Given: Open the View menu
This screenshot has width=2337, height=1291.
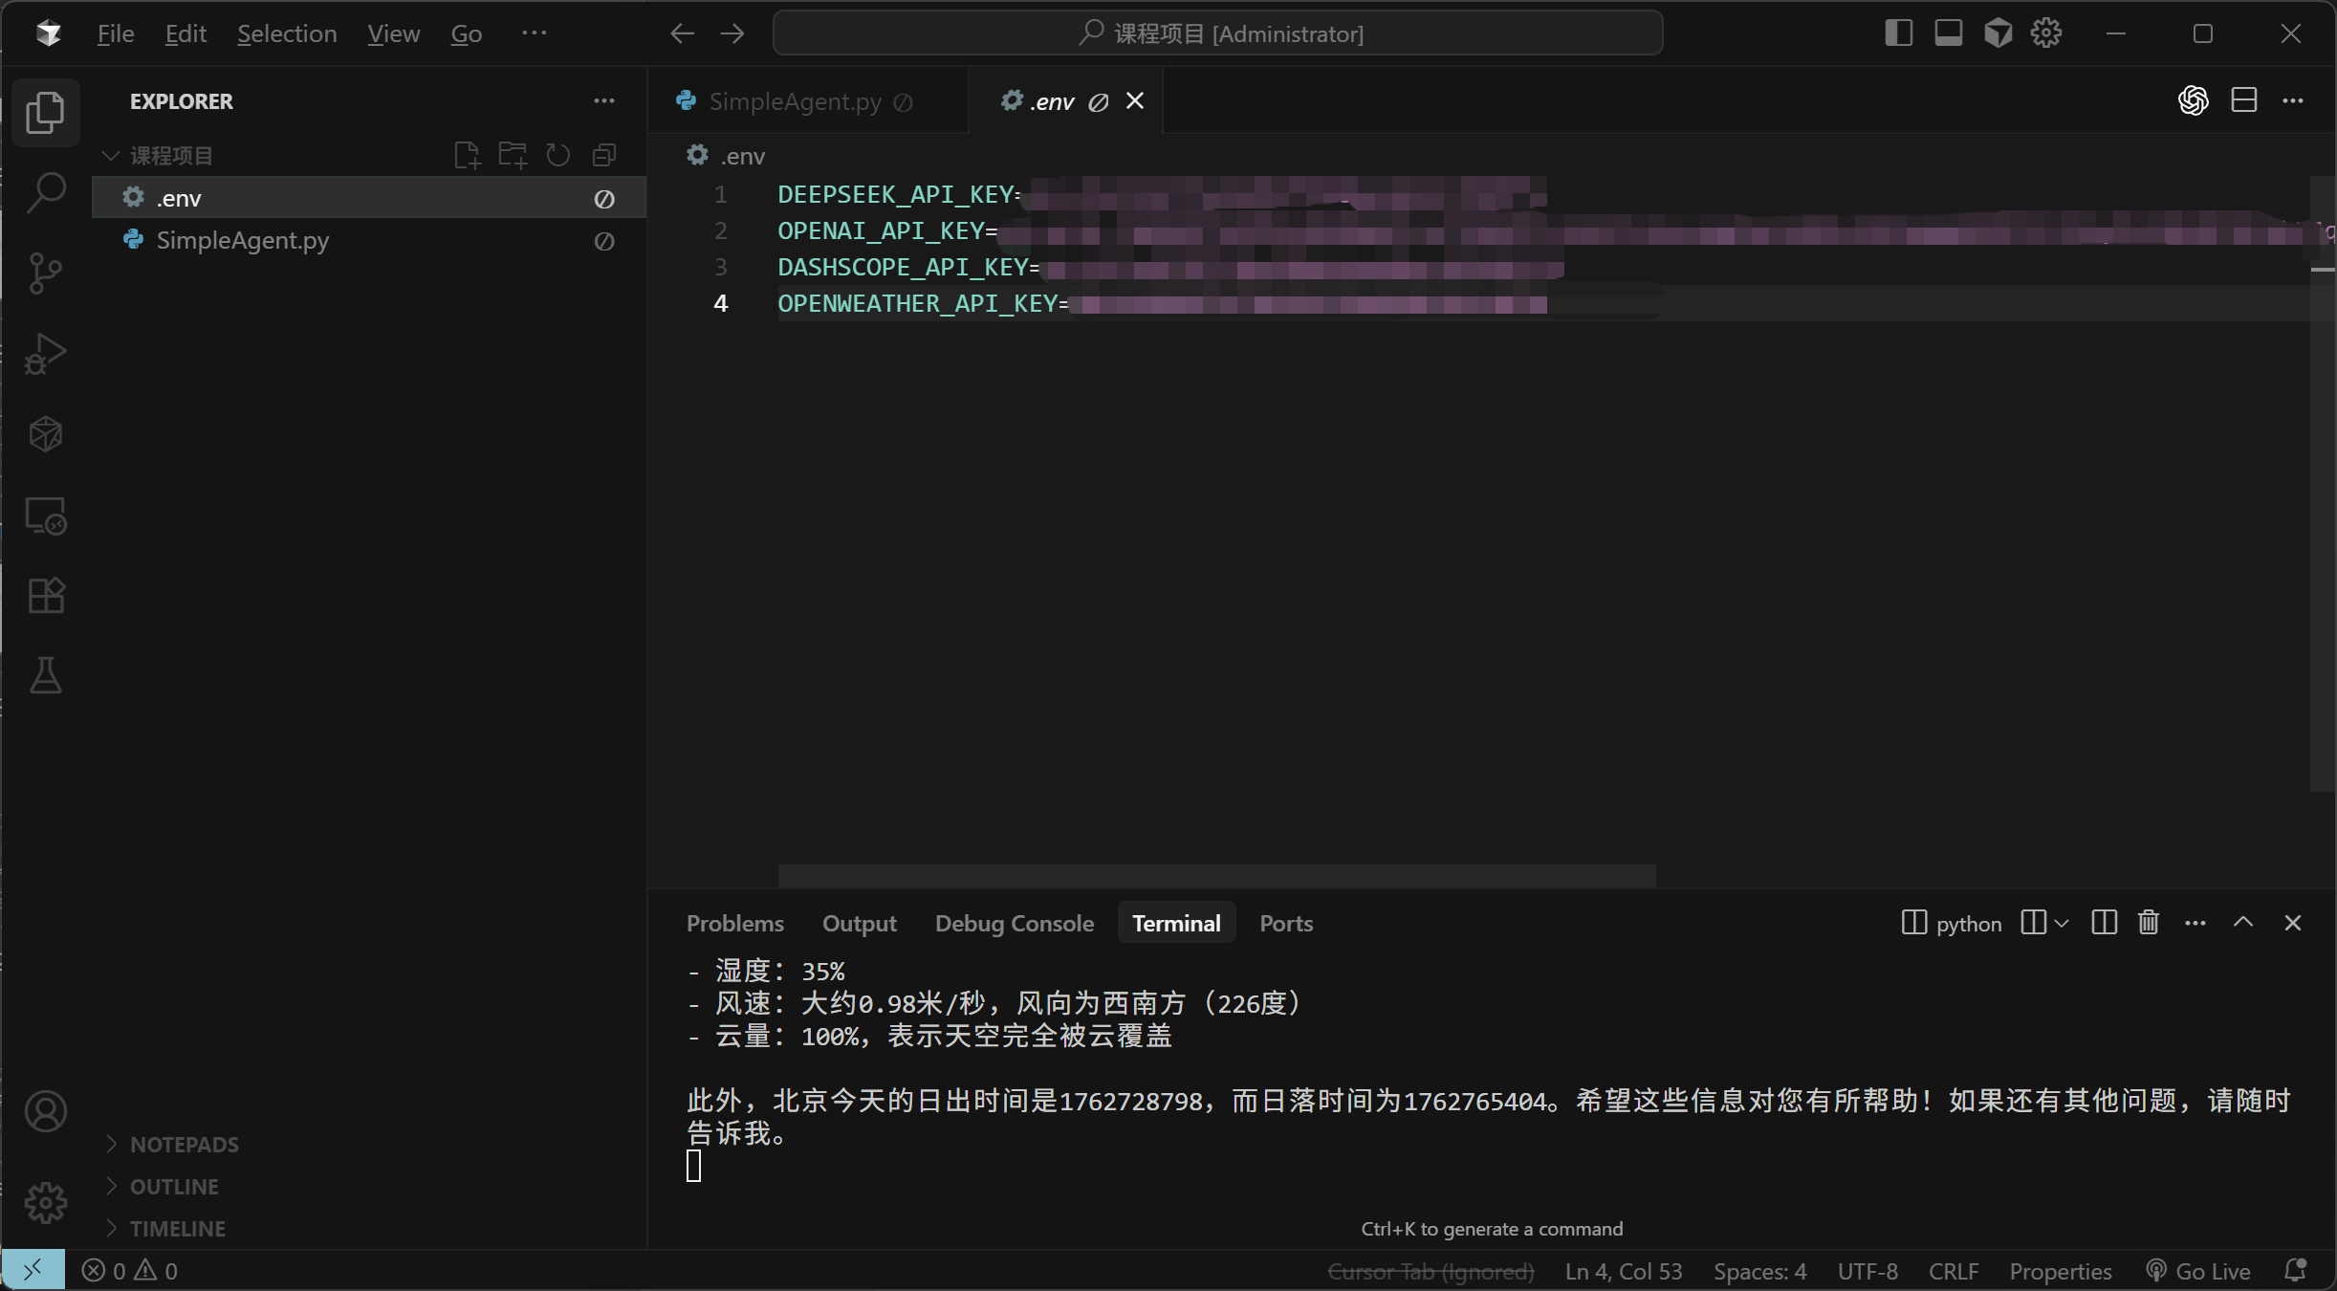Looking at the screenshot, I should (x=393, y=34).
